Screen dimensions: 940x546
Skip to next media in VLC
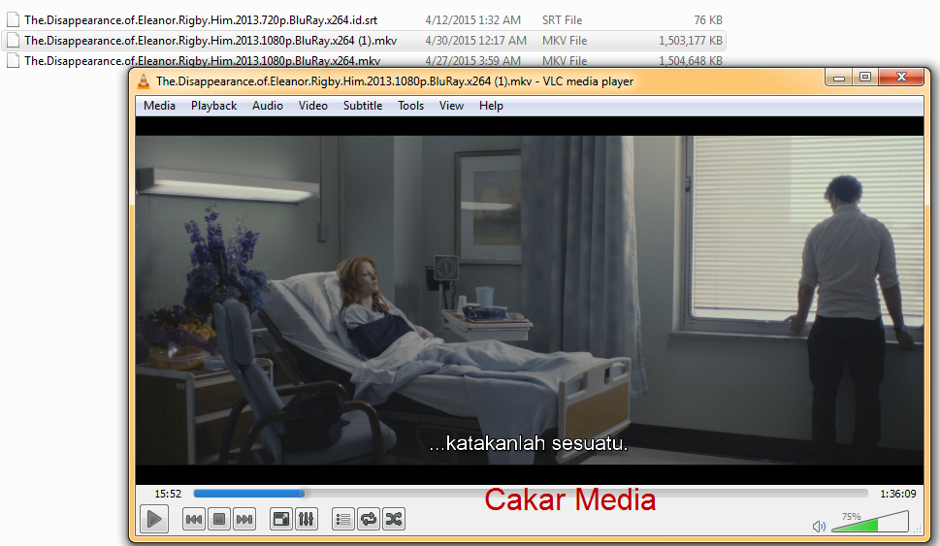pos(244,519)
